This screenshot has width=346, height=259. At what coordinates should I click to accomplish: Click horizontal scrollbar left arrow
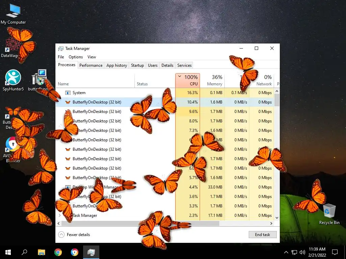pos(58,223)
